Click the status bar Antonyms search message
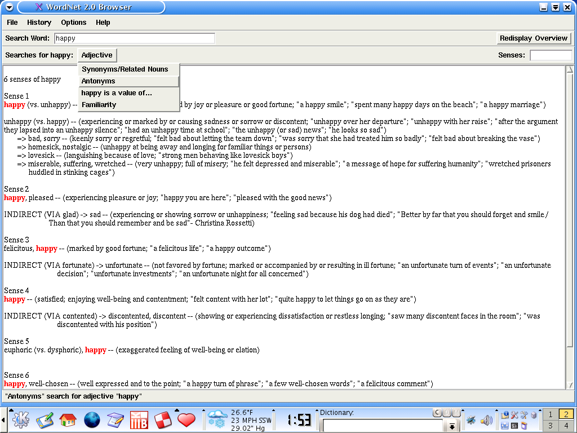 click(x=73, y=396)
